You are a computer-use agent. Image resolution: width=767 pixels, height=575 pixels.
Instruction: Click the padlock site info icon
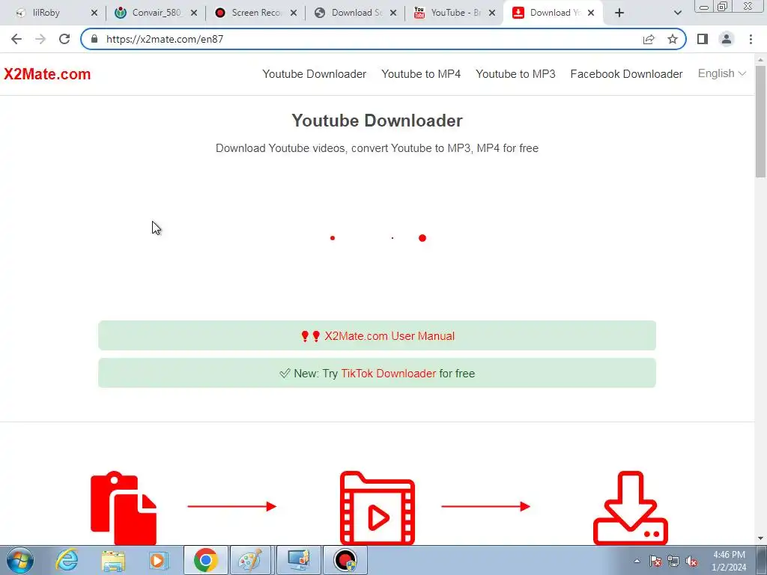tap(94, 39)
